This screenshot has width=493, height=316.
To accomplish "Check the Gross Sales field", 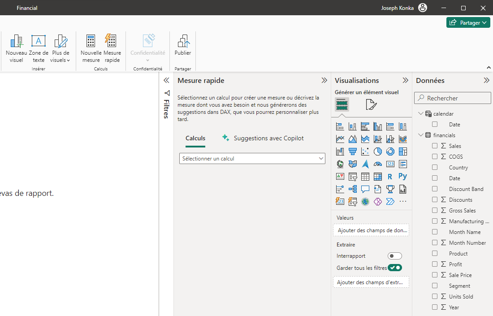I will tap(435, 210).
